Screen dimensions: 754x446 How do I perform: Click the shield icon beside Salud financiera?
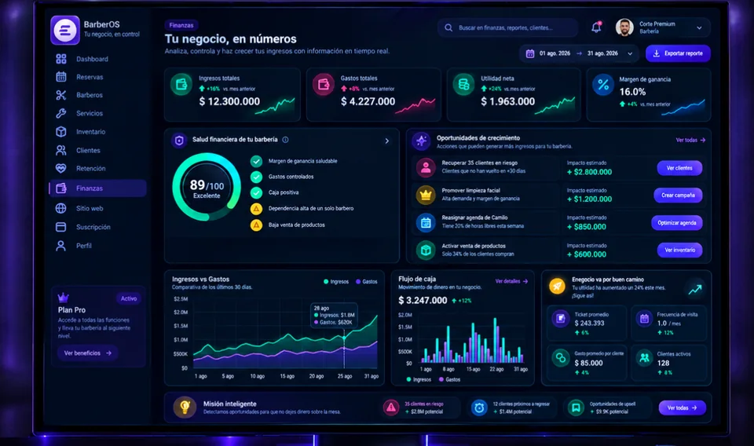[179, 141]
